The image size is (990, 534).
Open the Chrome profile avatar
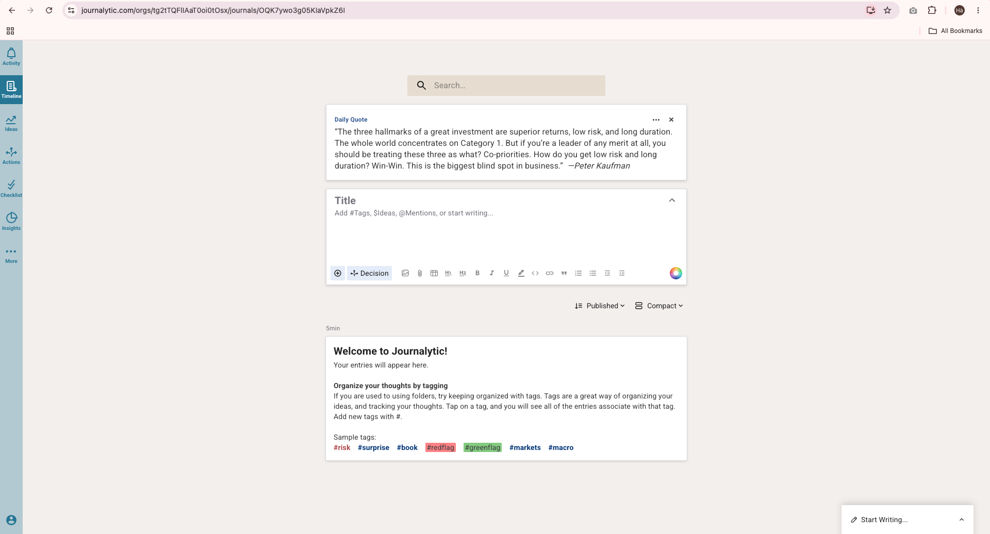click(960, 10)
